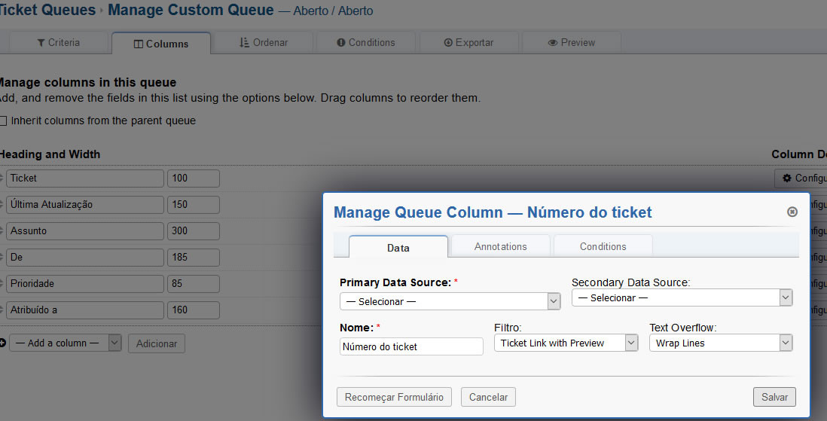827x421 pixels.
Task: Click the Ticket row drag handle
Action: click(x=2, y=178)
